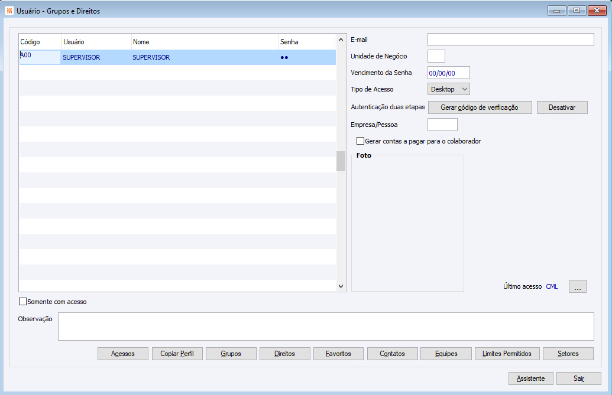Open the Contatos button
Viewport: 612px width, 395px height.
pos(392,354)
